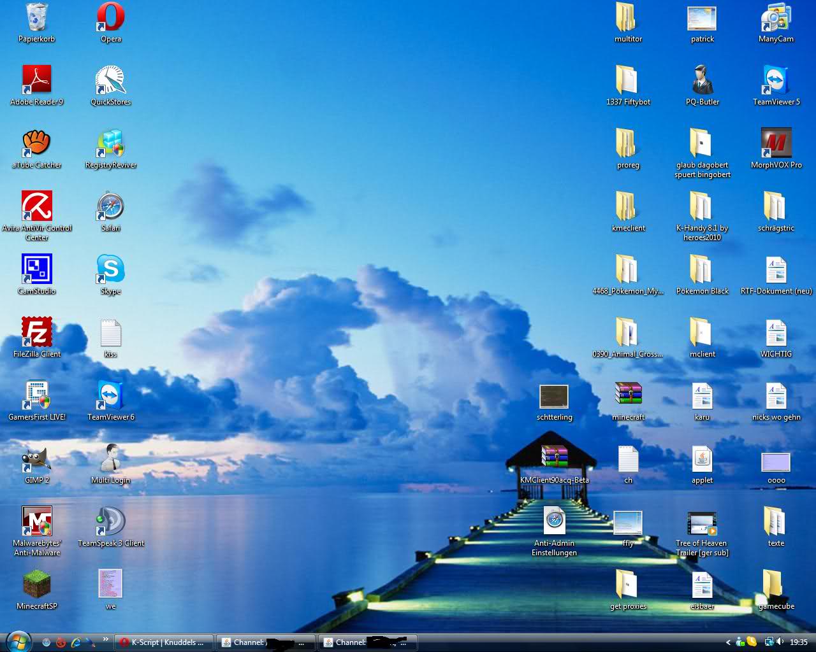Switch to the last Channel taskbar window
The width and height of the screenshot is (816, 652).
(x=368, y=642)
